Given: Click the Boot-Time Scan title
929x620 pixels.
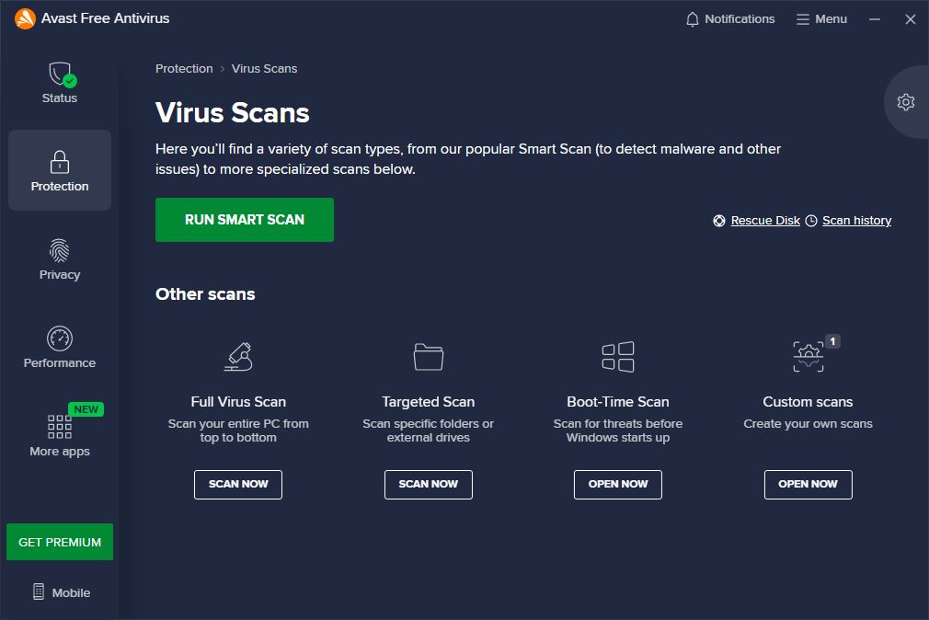Looking at the screenshot, I should tap(618, 402).
